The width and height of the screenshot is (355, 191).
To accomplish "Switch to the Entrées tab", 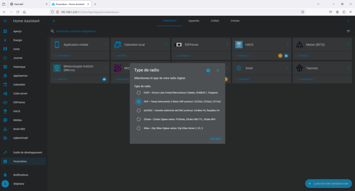I will click(x=235, y=20).
